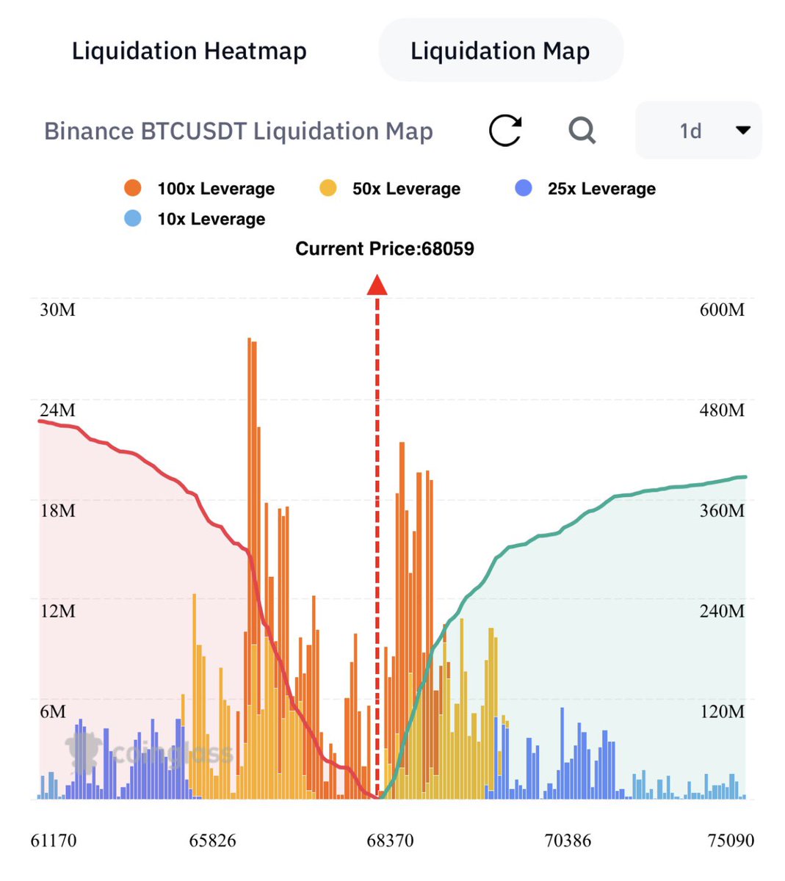Click the dashed red price line
Viewport: 785px width, 881px height.
(x=377, y=514)
